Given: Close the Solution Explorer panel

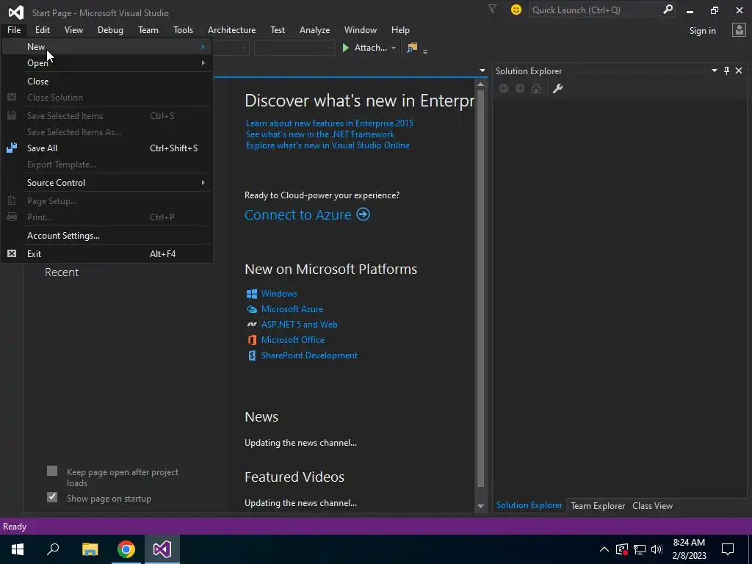Looking at the screenshot, I should pos(739,70).
